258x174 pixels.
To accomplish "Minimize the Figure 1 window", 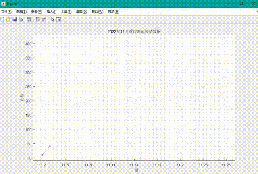I will coord(229,4).
